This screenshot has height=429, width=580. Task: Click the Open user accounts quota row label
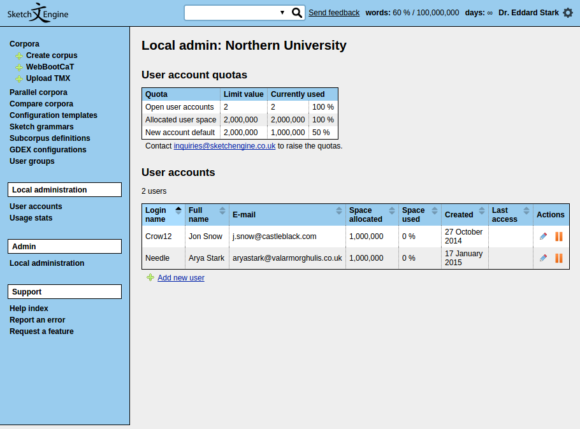point(179,107)
